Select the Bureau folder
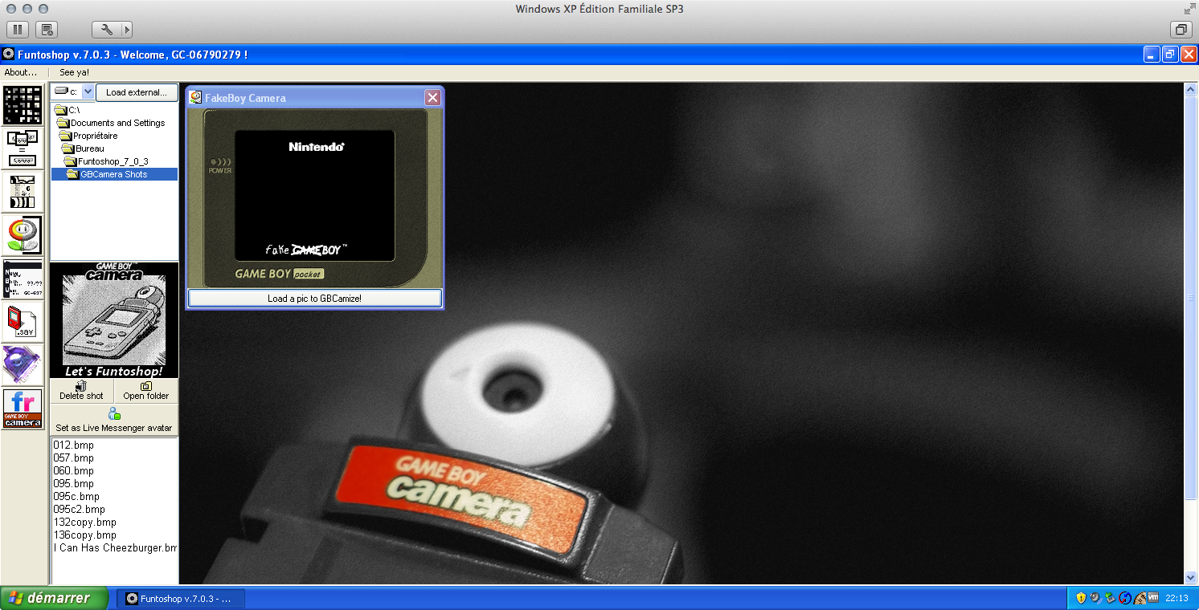This screenshot has width=1199, height=610. [x=84, y=148]
